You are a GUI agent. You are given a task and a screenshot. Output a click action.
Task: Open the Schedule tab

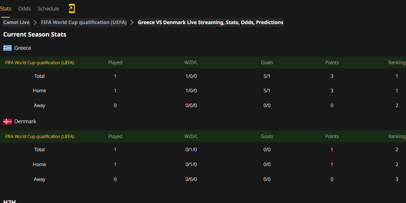tap(49, 8)
